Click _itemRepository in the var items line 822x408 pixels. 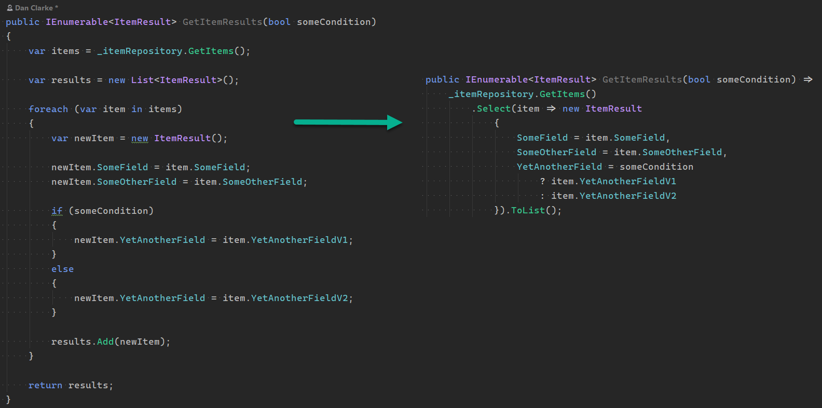coord(140,51)
